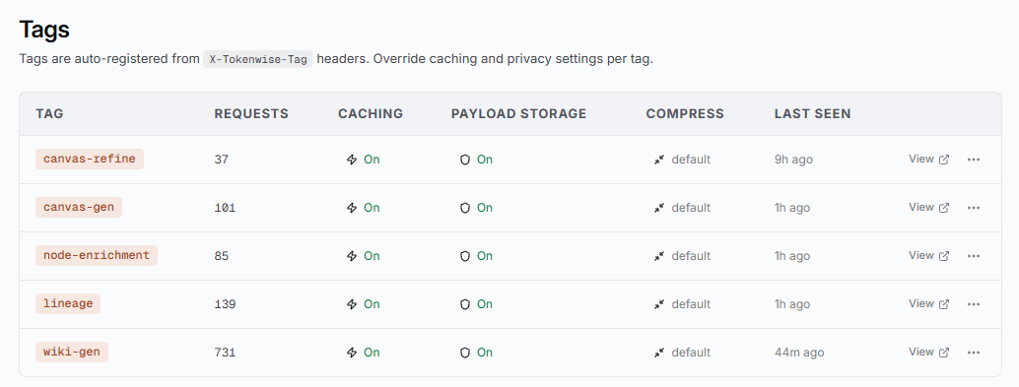The height and width of the screenshot is (387, 1019).
Task: Select compress default value for node-enrichment
Action: tap(691, 256)
